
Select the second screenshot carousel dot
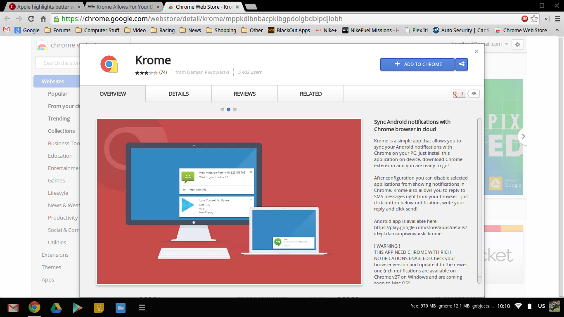[229, 110]
